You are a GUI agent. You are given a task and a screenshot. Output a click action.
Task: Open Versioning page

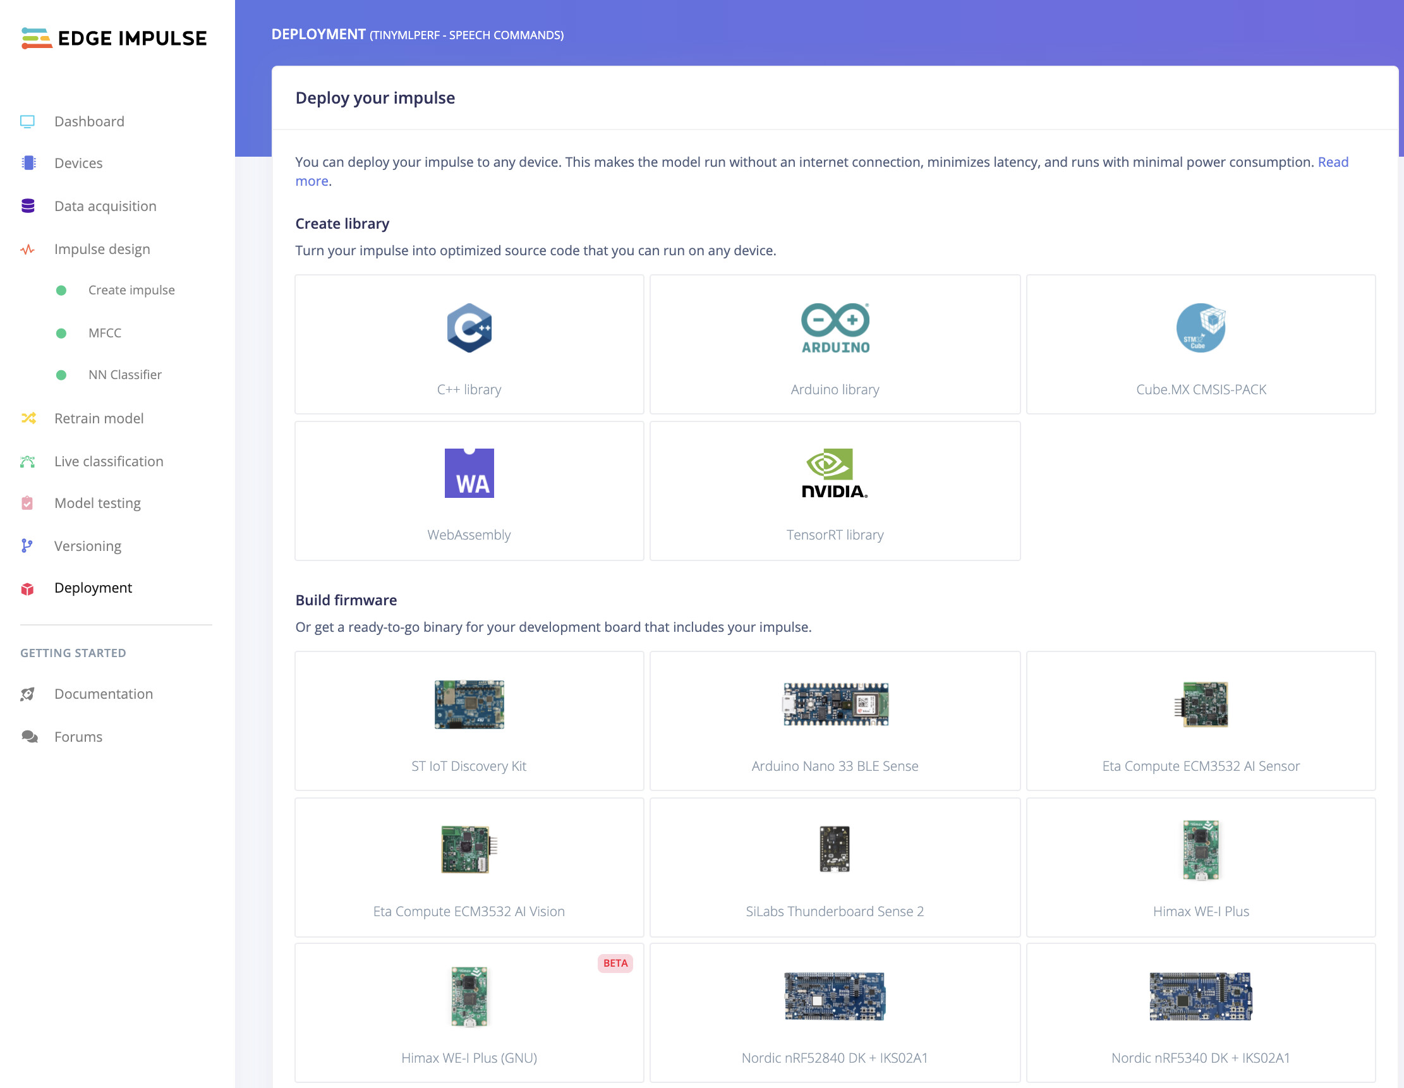[x=88, y=547]
